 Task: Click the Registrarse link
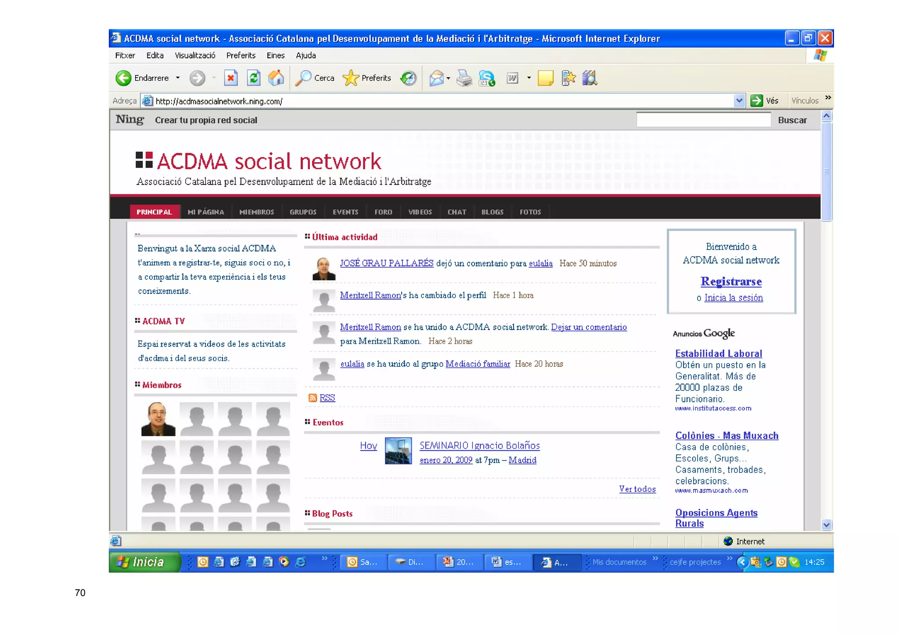tap(731, 281)
